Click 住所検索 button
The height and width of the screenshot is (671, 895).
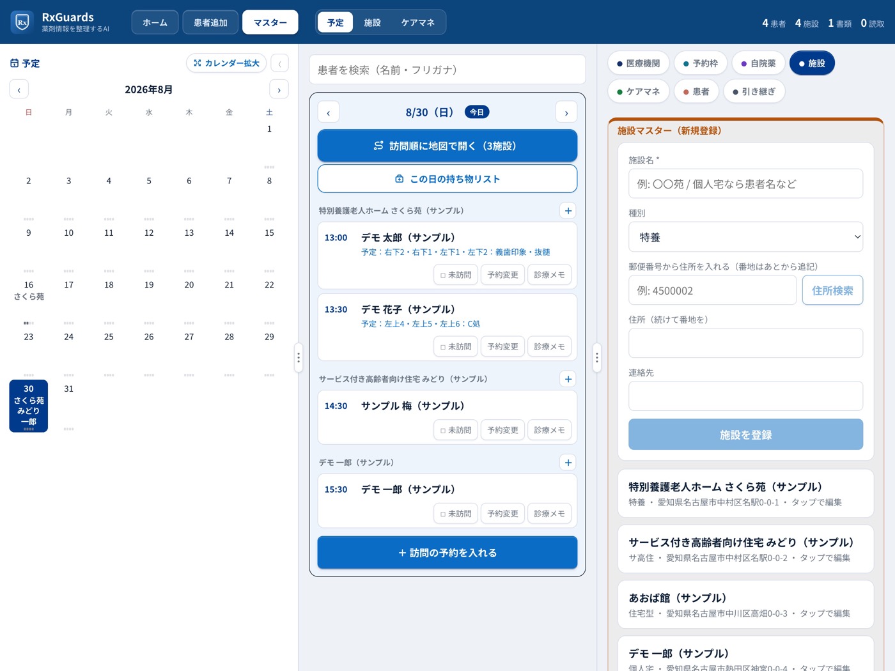[832, 291]
